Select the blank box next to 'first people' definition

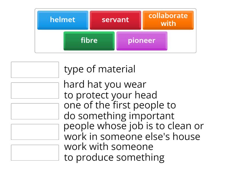click(x=35, y=111)
